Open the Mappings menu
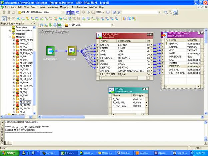This screenshot has height=156, width=208. tap(65, 7)
